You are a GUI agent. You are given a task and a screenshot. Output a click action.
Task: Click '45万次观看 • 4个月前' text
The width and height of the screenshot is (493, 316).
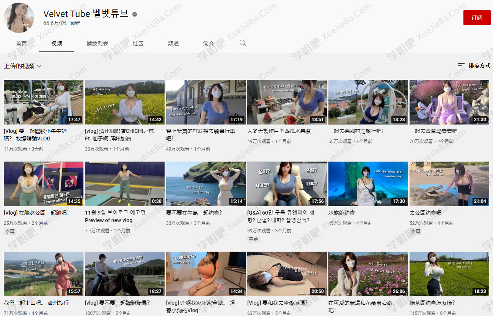[350, 223]
